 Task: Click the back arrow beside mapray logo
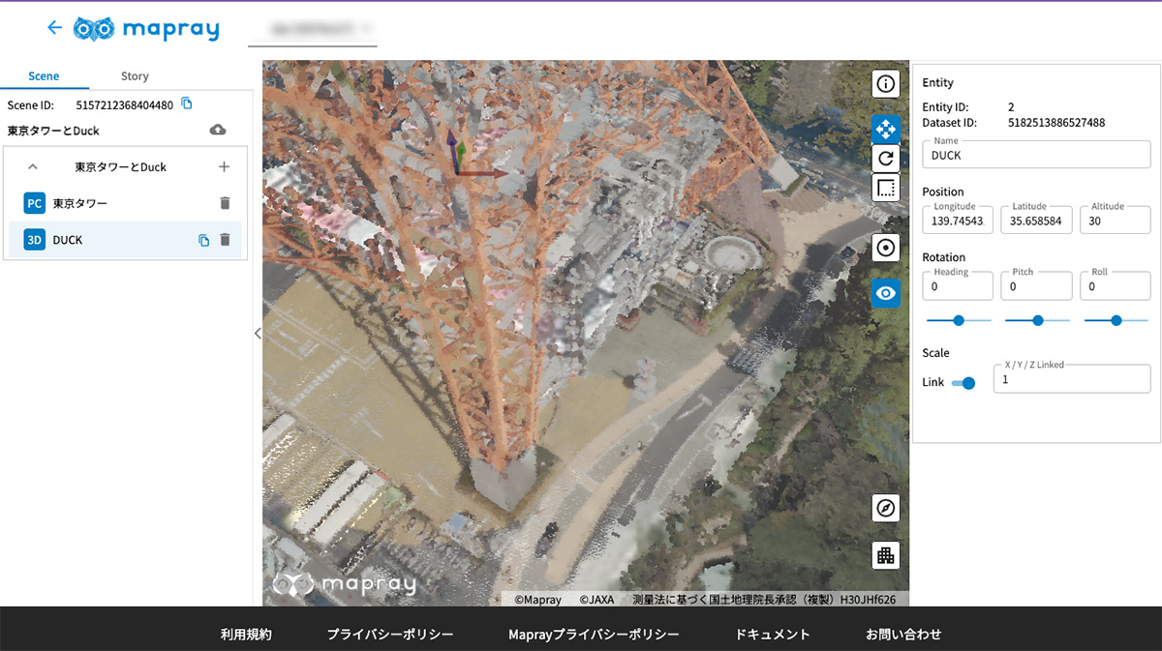pyautogui.click(x=54, y=28)
